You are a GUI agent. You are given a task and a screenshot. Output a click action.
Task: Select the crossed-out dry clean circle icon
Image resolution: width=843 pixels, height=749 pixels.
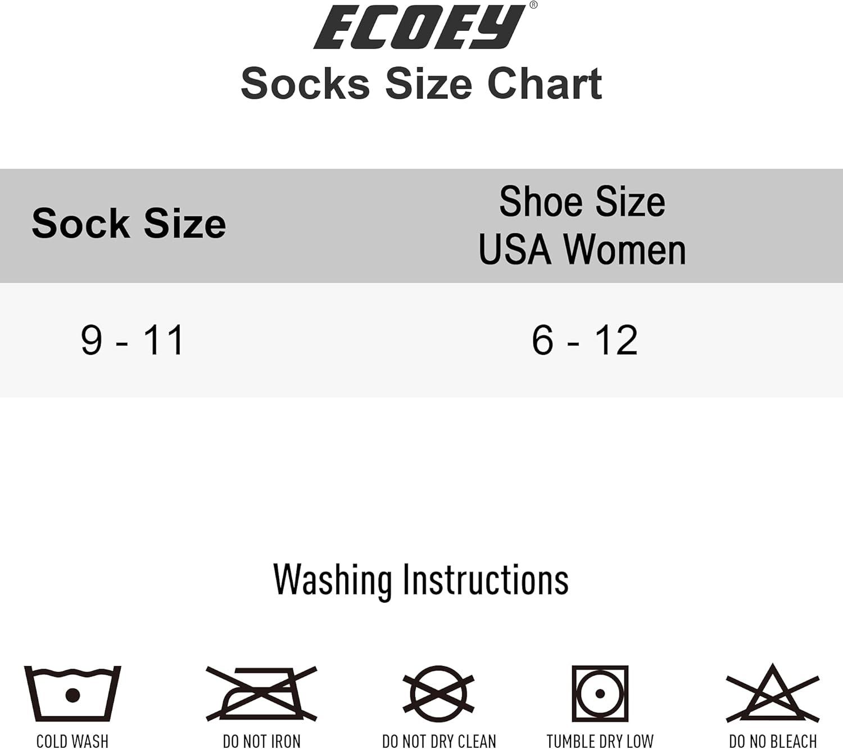439,693
